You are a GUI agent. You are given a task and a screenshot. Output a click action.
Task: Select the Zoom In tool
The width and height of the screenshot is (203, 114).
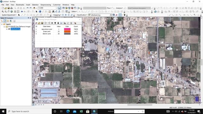[3, 11]
